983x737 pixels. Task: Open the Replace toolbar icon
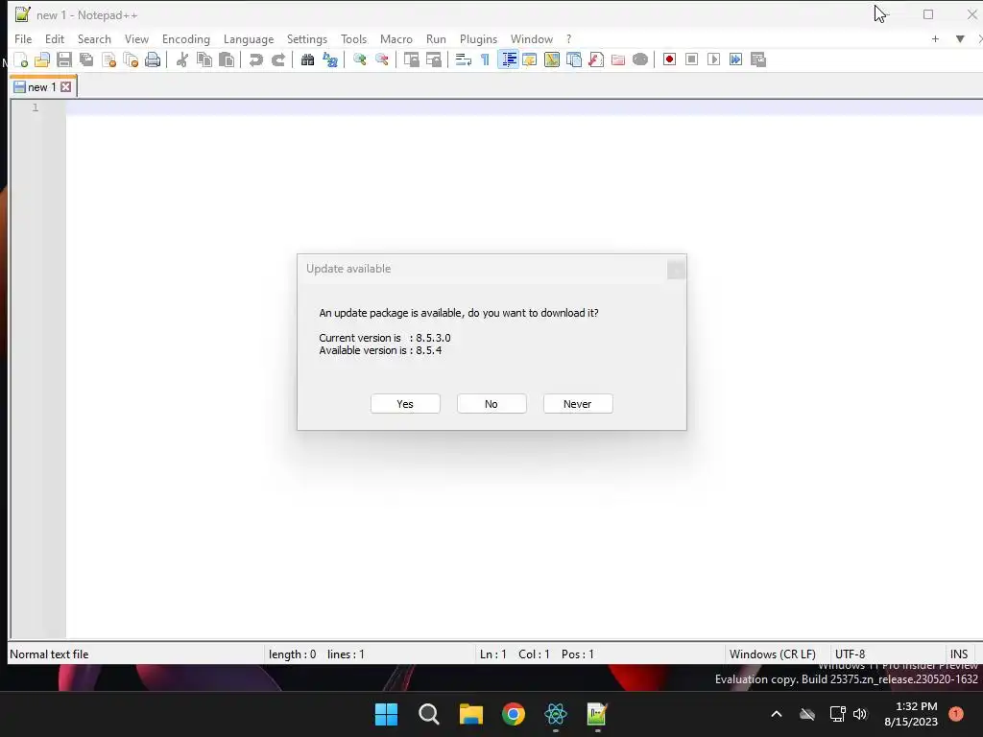tap(330, 59)
